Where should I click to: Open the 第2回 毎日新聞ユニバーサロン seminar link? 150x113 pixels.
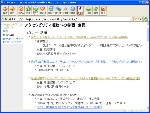[86, 62]
